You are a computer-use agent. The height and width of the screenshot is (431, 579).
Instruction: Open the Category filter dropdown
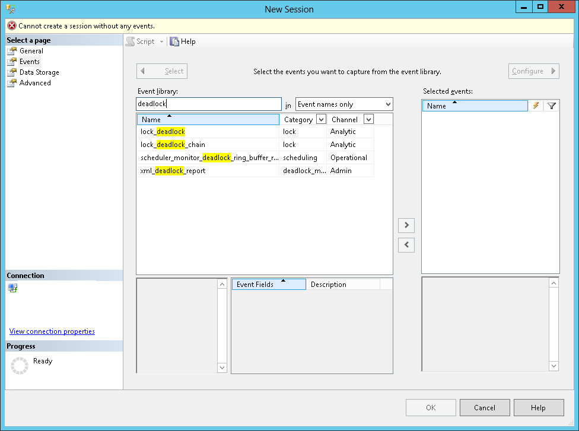pyautogui.click(x=321, y=120)
